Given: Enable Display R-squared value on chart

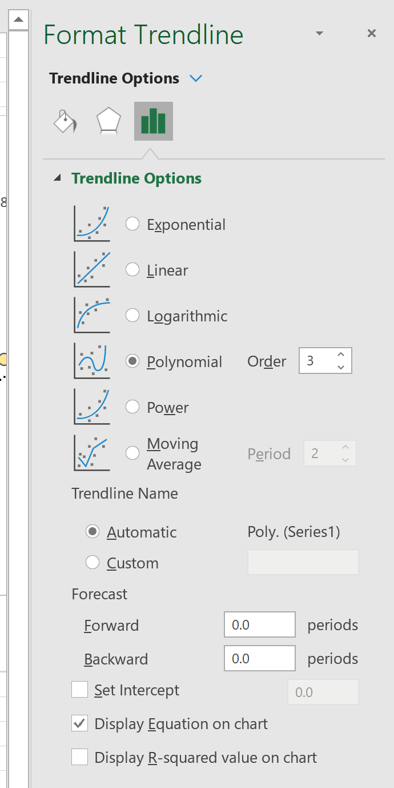Looking at the screenshot, I should 80,758.
